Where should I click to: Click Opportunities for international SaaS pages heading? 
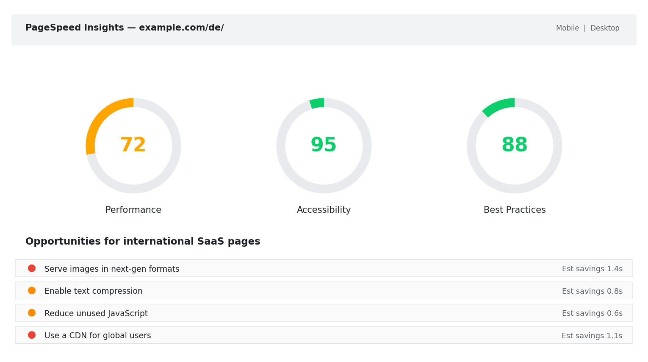(143, 242)
